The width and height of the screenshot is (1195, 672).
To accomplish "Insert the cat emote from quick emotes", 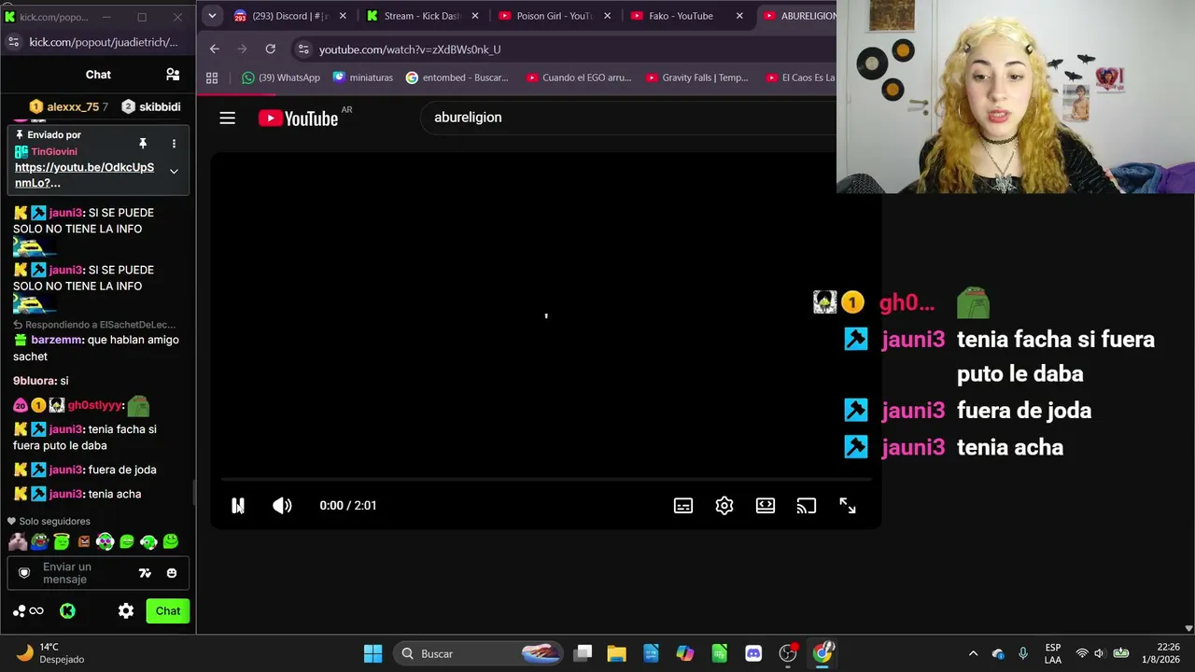I will tap(18, 541).
